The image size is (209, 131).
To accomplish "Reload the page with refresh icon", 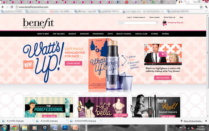I will (12, 7).
